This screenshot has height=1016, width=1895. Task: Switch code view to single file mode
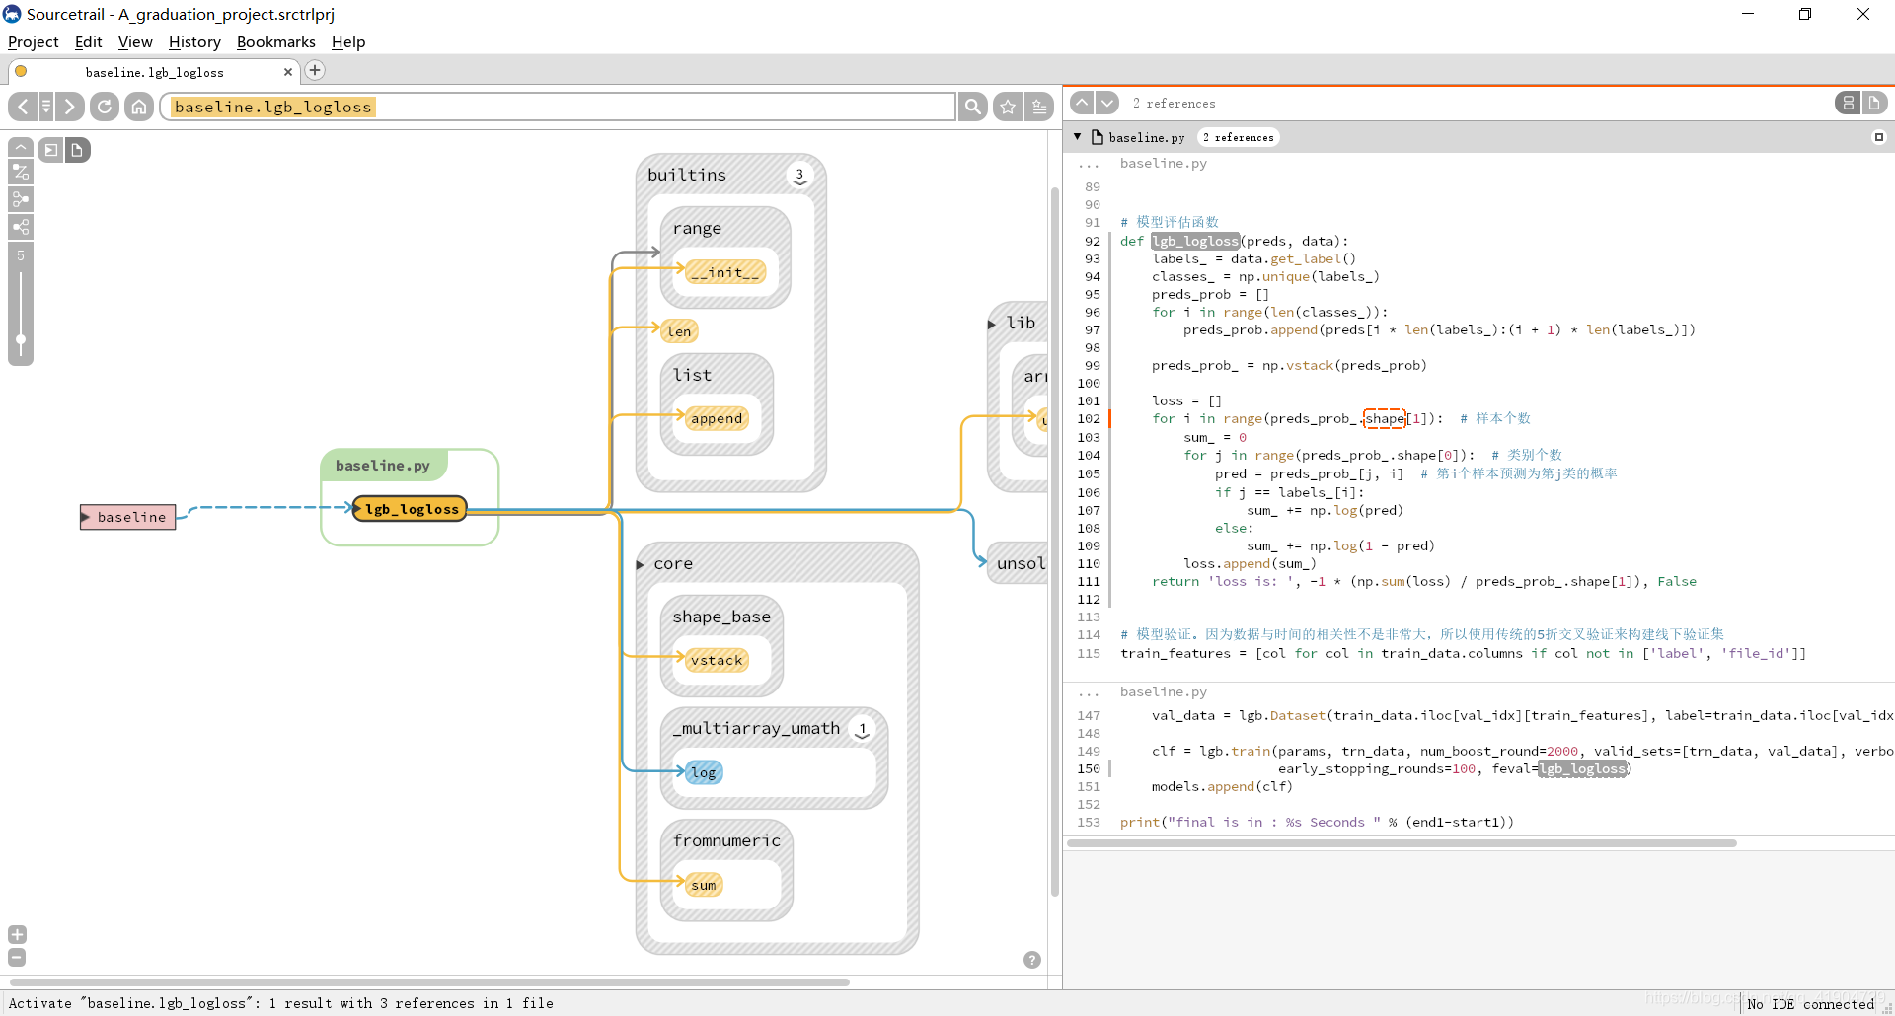coord(1874,103)
